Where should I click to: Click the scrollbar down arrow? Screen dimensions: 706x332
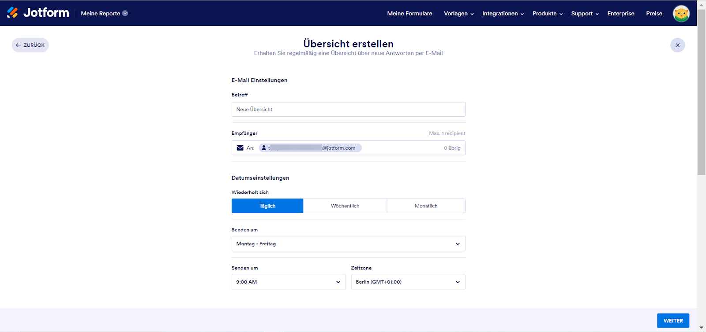[701, 328]
